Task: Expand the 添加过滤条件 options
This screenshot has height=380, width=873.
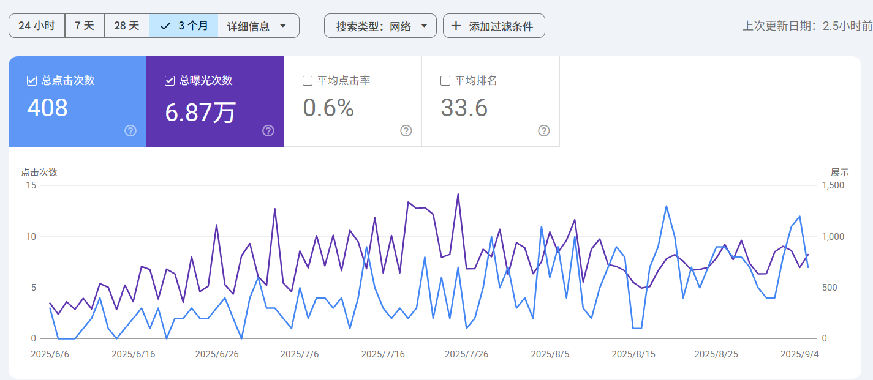Action: pyautogui.click(x=494, y=26)
